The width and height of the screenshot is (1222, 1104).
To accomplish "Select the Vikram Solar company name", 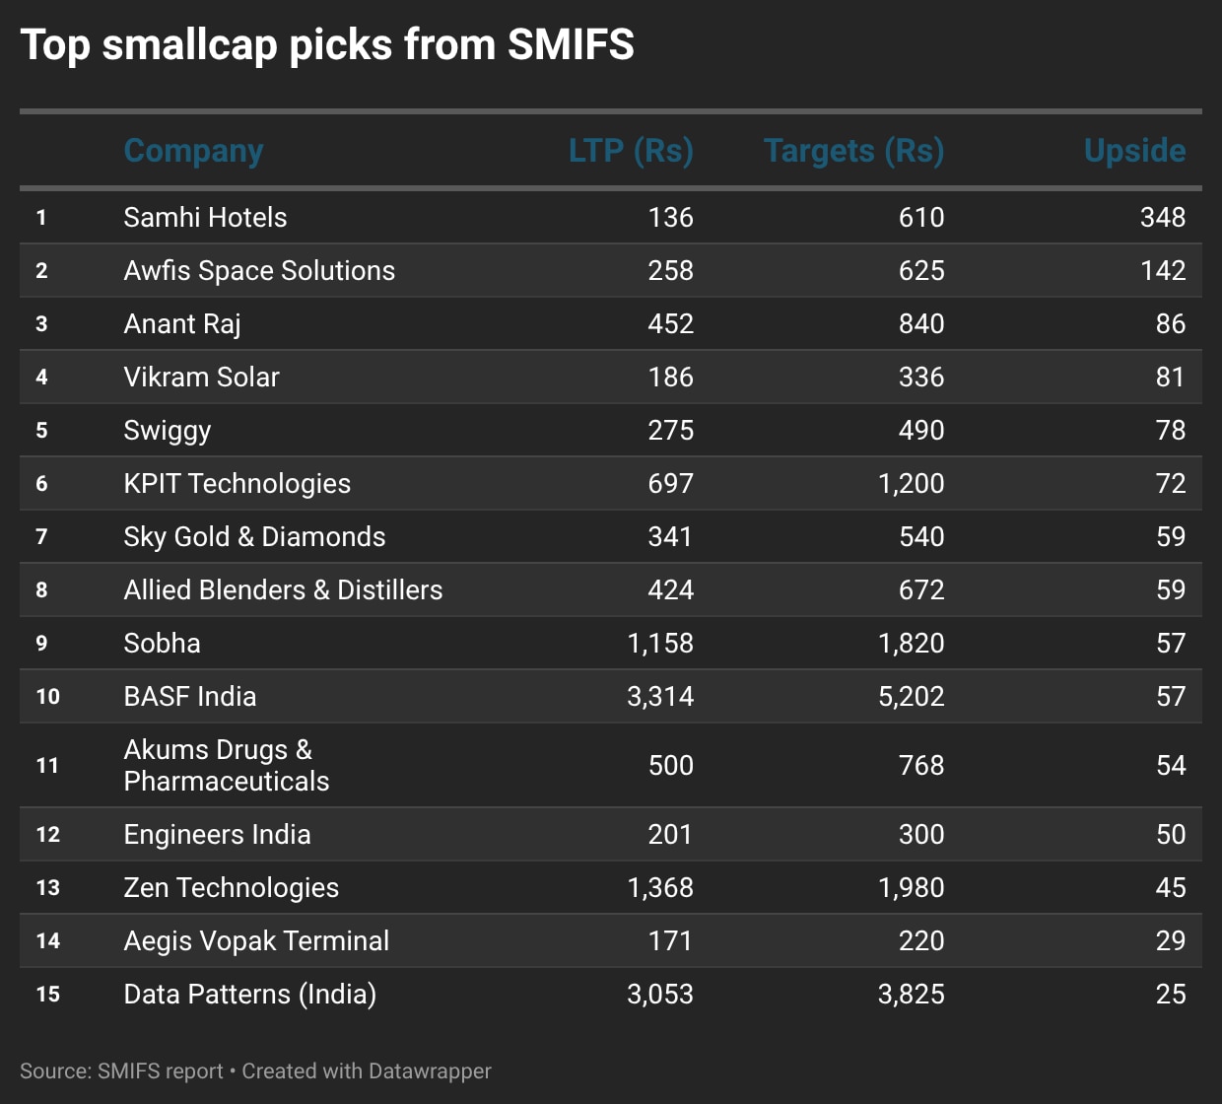I will (x=201, y=378).
